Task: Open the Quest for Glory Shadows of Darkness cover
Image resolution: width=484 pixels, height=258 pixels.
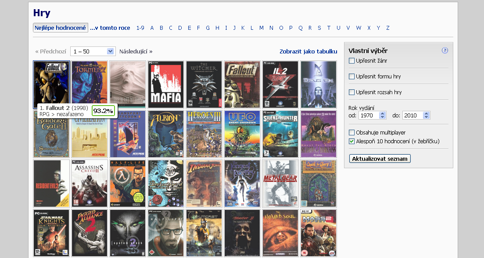Action: click(x=319, y=134)
